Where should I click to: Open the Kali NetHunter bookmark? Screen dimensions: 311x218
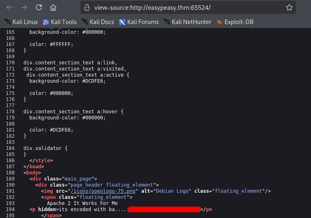pos(187,22)
